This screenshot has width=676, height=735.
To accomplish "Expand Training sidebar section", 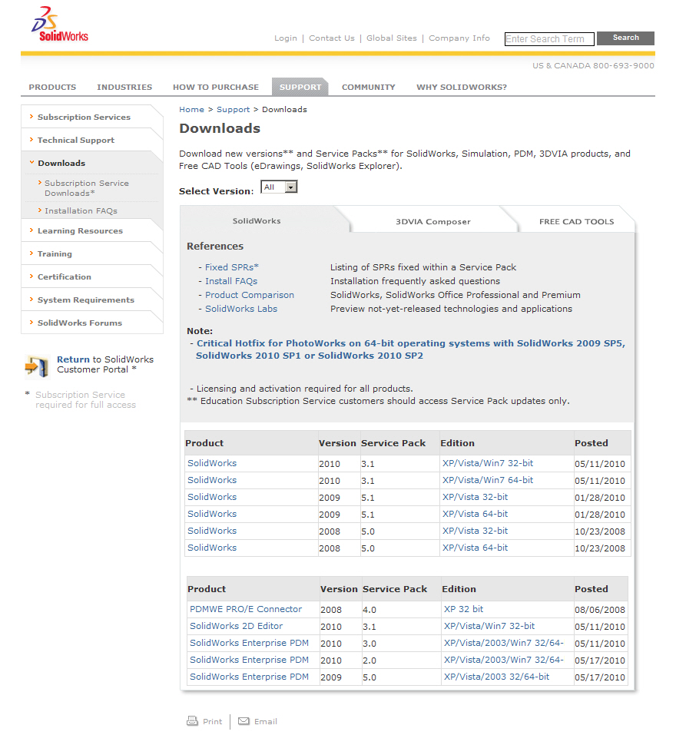I will point(55,253).
